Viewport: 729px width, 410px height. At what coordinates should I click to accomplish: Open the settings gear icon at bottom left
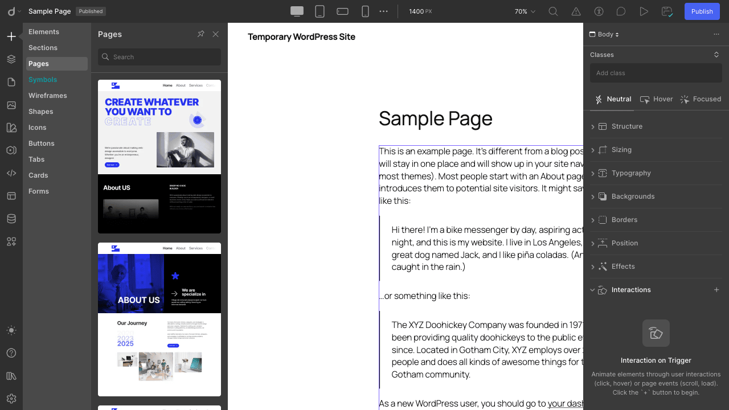11,399
